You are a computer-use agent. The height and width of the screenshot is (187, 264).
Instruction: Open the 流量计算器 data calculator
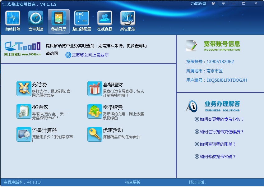(24, 135)
